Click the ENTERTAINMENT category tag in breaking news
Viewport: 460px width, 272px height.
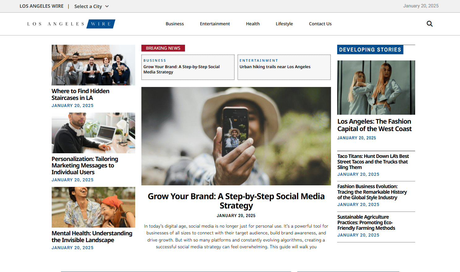[259, 60]
